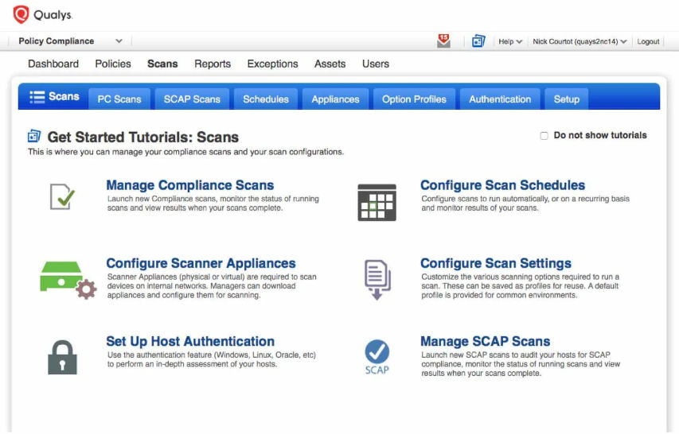Image resolution: width=679 pixels, height=434 pixels.
Task: Open the notifications envelope icon
Action: [x=443, y=41]
